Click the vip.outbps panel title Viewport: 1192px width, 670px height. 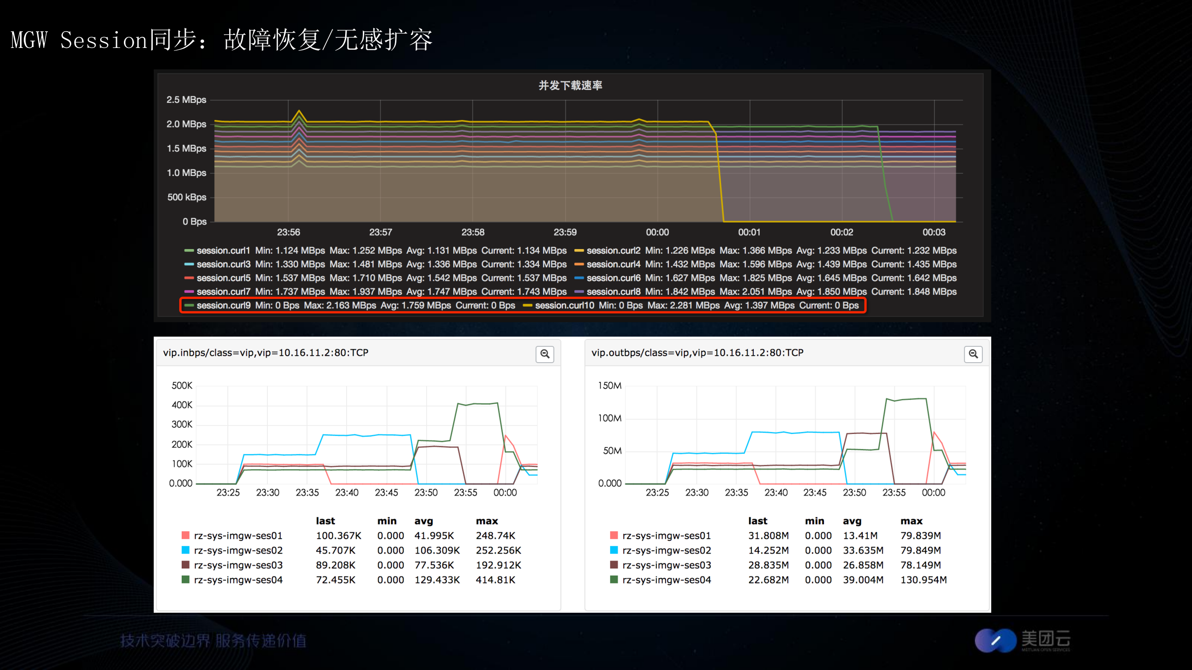click(x=697, y=353)
